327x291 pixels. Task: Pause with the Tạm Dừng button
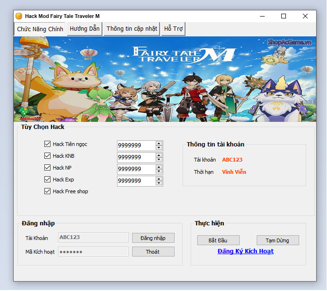(x=278, y=240)
